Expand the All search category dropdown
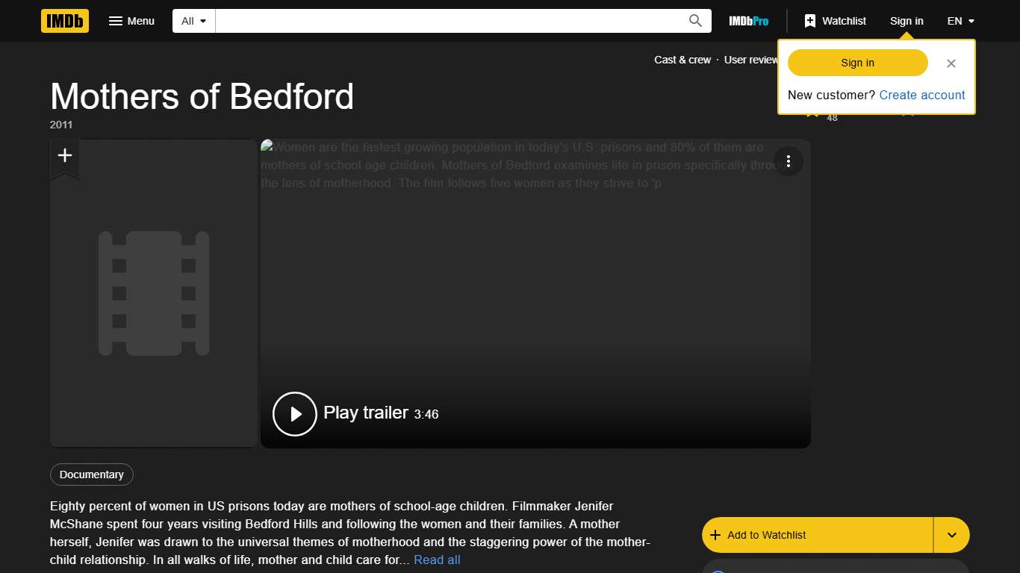 pyautogui.click(x=193, y=20)
